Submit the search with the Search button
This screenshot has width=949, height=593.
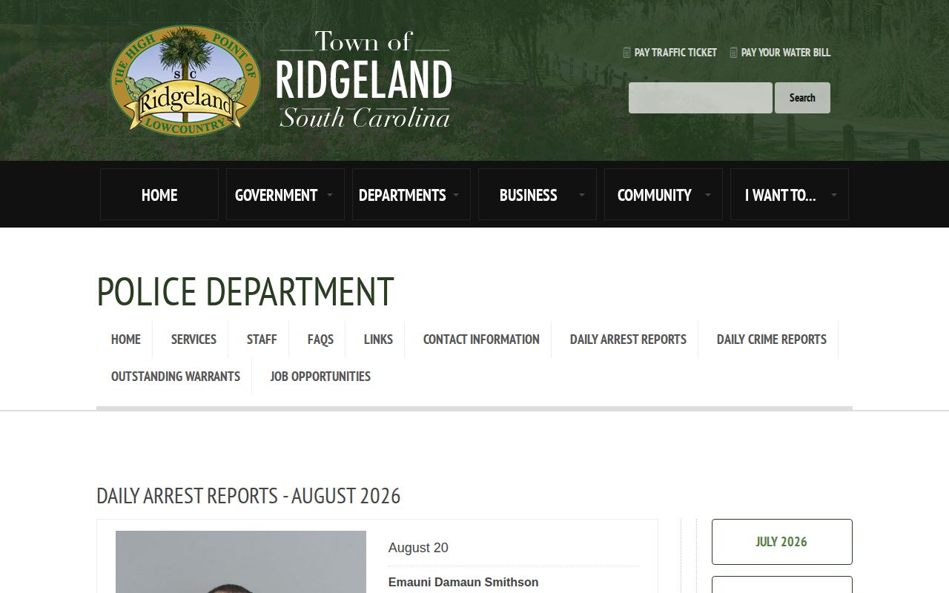click(802, 98)
